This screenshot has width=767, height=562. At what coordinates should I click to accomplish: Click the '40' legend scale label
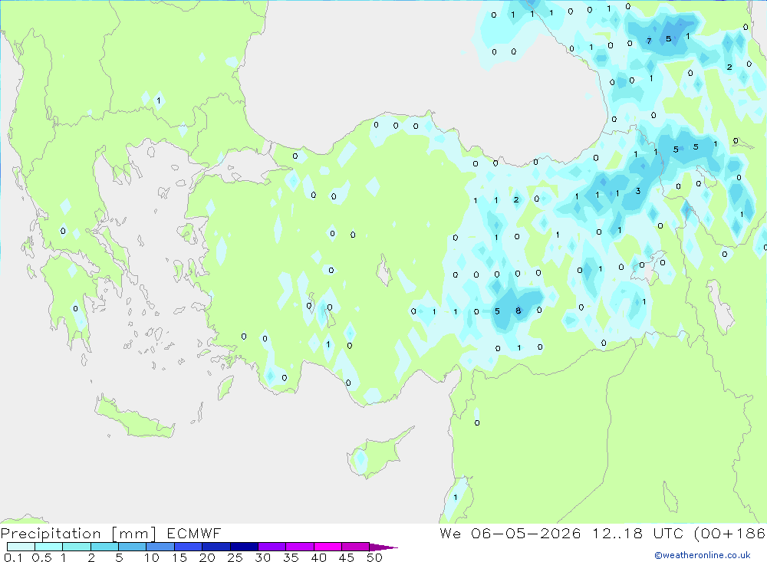tap(318, 557)
